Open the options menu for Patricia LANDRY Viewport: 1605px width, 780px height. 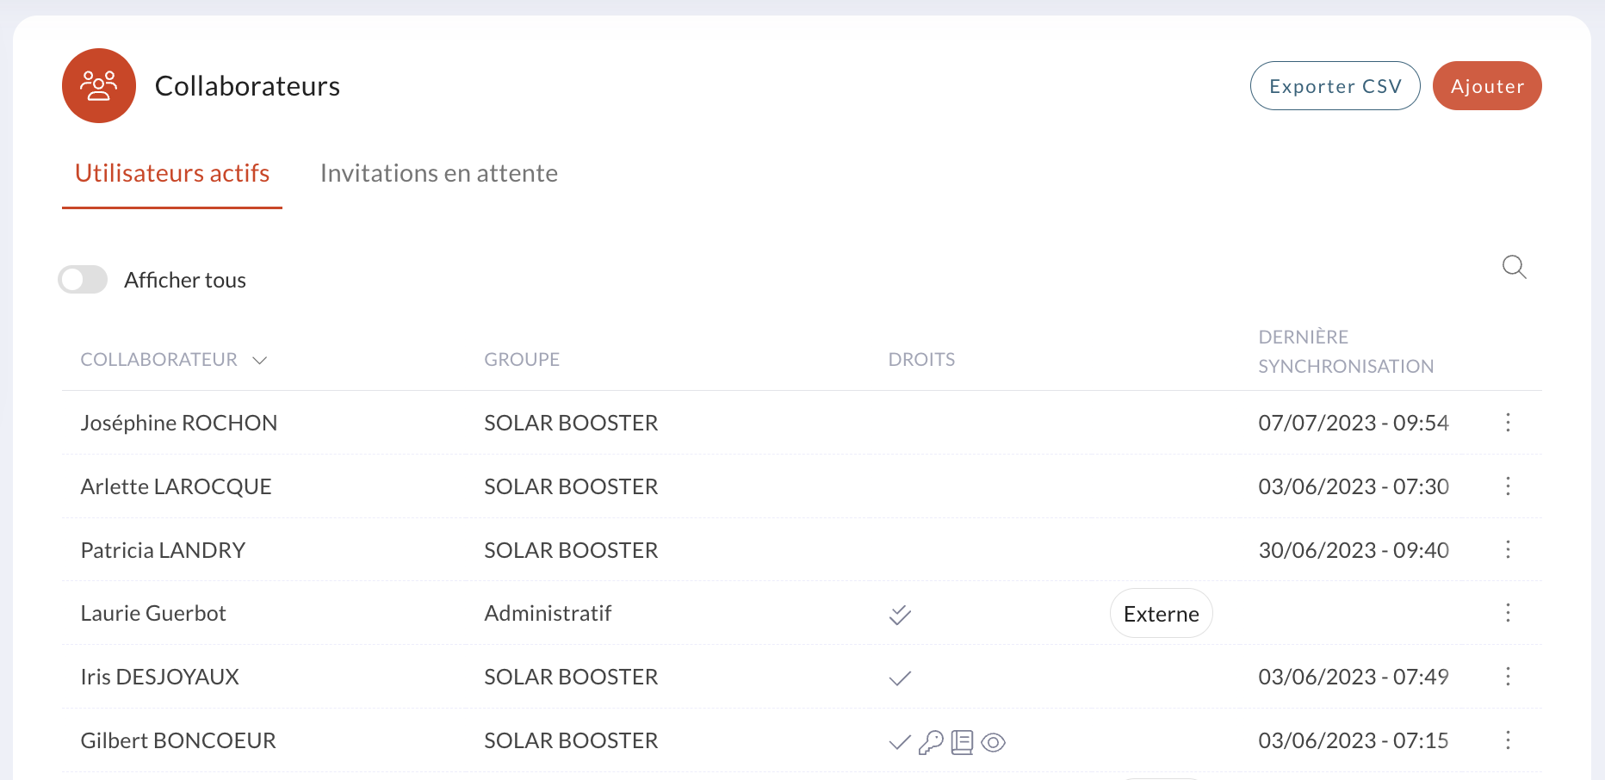click(x=1508, y=550)
